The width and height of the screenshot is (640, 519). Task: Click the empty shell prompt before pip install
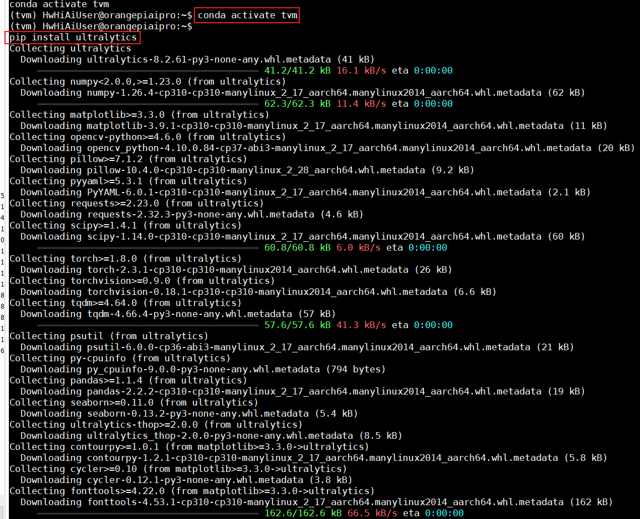(x=101, y=27)
